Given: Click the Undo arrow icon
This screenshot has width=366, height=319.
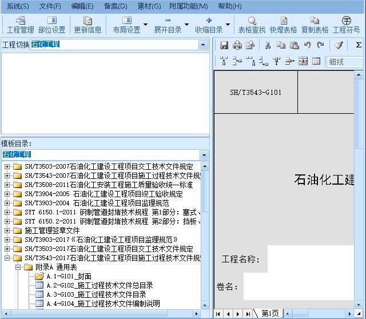Looking at the screenshot, I should [308, 45].
